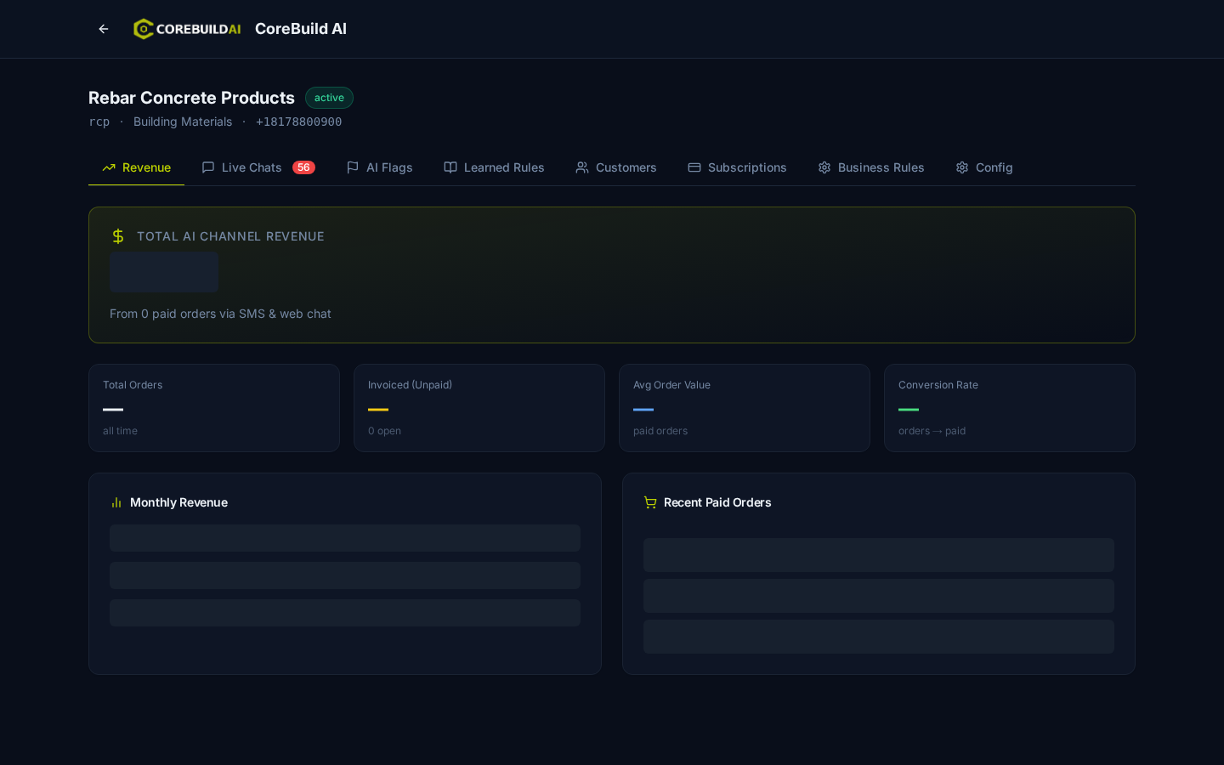Image resolution: width=1224 pixels, height=765 pixels.
Task: Click the "From 0 paid orders" text
Action: point(220,314)
